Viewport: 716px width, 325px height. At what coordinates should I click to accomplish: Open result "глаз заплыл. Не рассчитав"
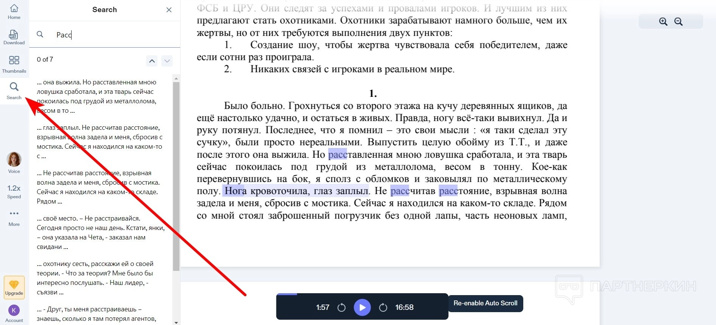pos(100,142)
